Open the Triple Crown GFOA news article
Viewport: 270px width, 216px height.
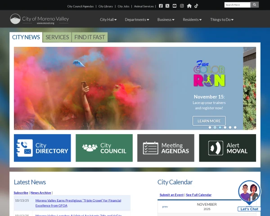click(78, 203)
